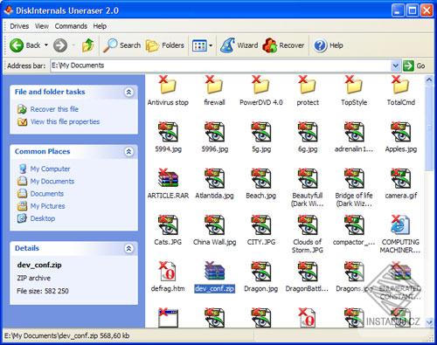Collapse the Common Places panel
Screen dimensions: 437x345
click(128, 151)
